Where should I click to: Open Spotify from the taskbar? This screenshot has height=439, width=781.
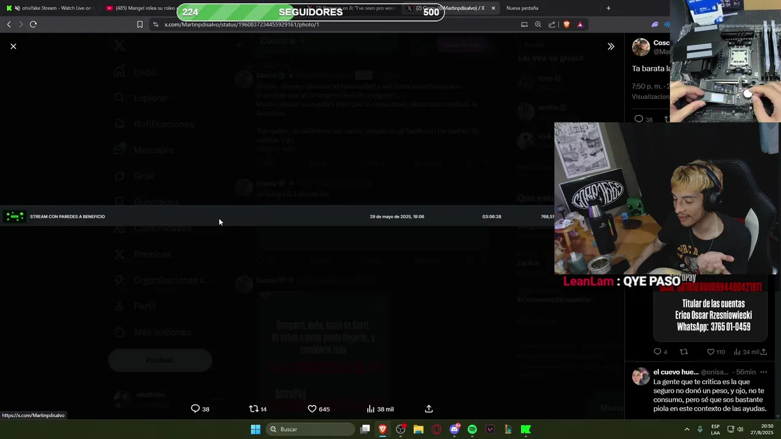click(472, 429)
